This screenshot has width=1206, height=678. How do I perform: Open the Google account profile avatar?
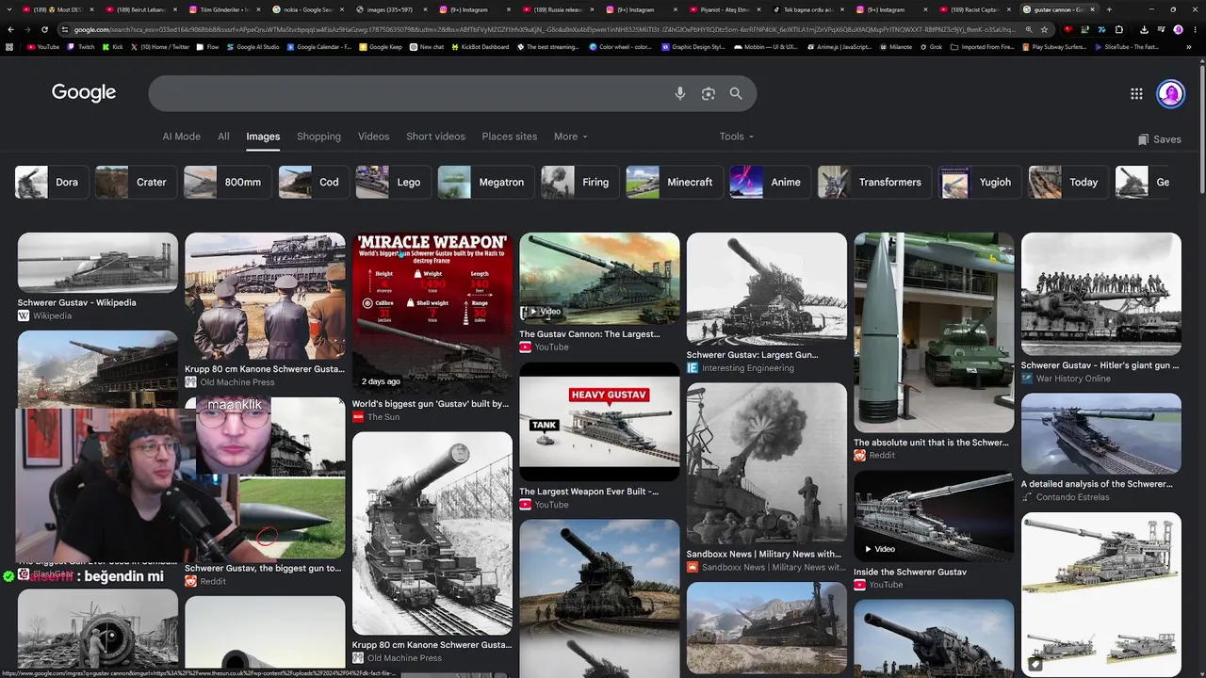coord(1170,93)
